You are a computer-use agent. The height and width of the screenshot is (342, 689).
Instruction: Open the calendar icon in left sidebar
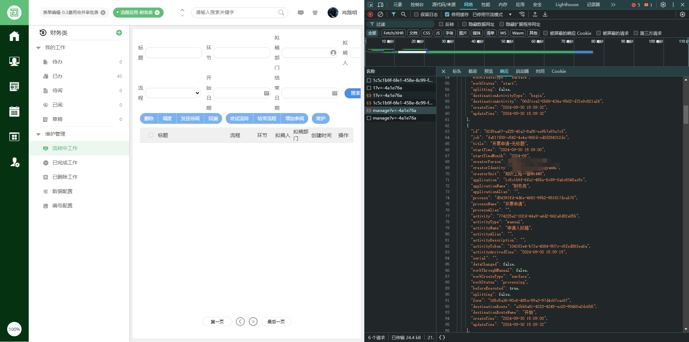(x=14, y=112)
